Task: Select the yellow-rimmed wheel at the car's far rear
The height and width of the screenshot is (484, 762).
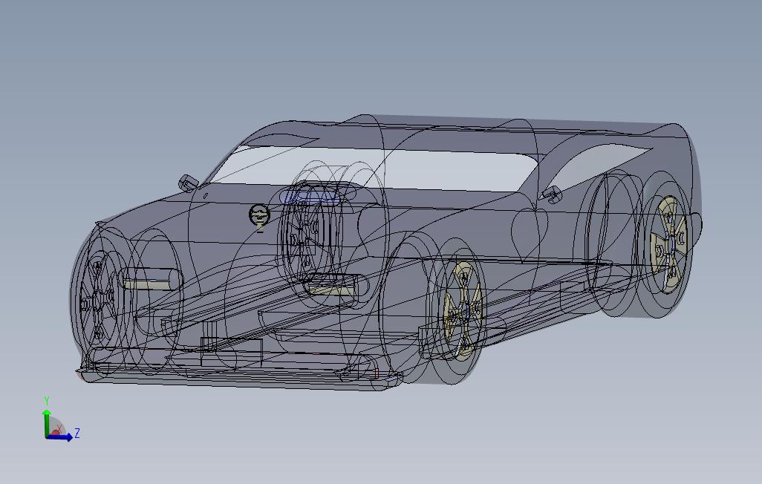Action: coord(670,244)
